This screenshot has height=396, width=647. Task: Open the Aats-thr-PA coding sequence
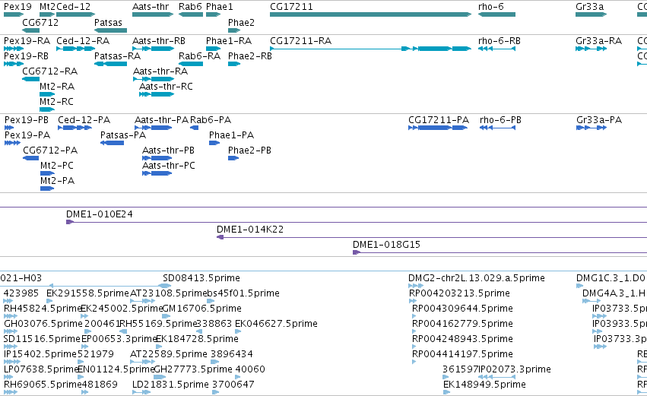154,128
